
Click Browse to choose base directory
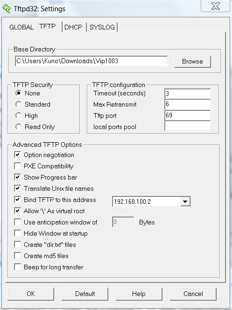[192, 62]
